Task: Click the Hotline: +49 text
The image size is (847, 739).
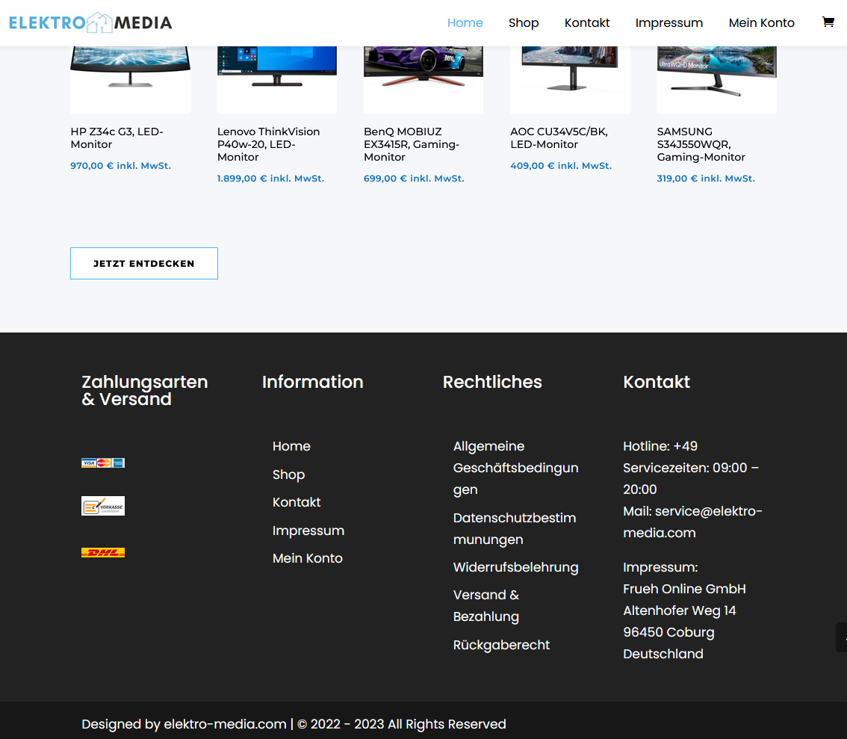Action: tap(660, 446)
